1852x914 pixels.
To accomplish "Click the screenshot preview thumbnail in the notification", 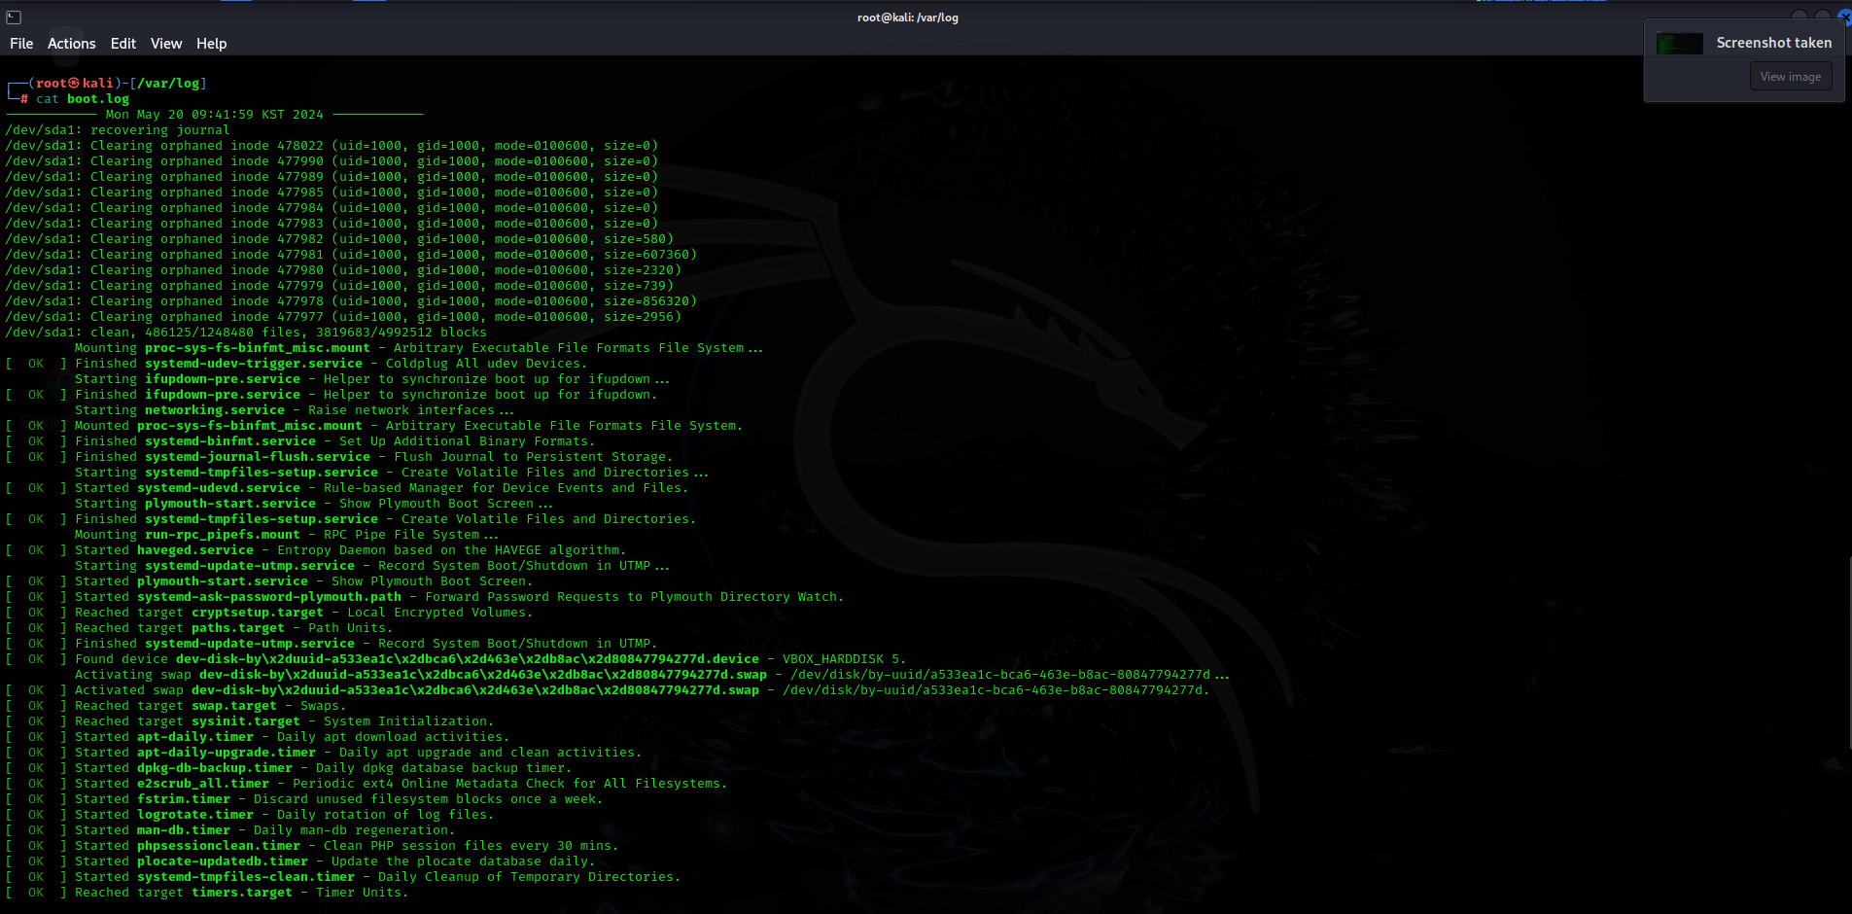I will click(1679, 44).
